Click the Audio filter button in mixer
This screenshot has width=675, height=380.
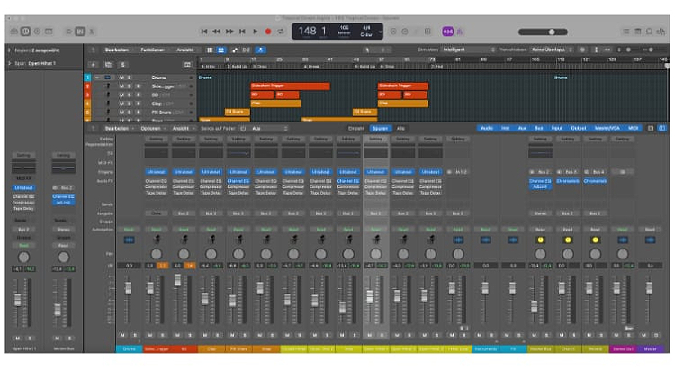[x=486, y=129]
